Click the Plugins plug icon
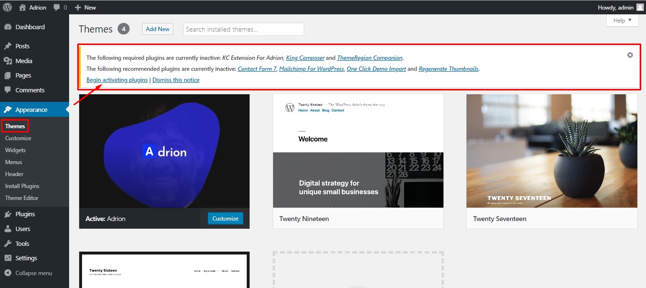Screen dimensions: 646x288 [8, 214]
